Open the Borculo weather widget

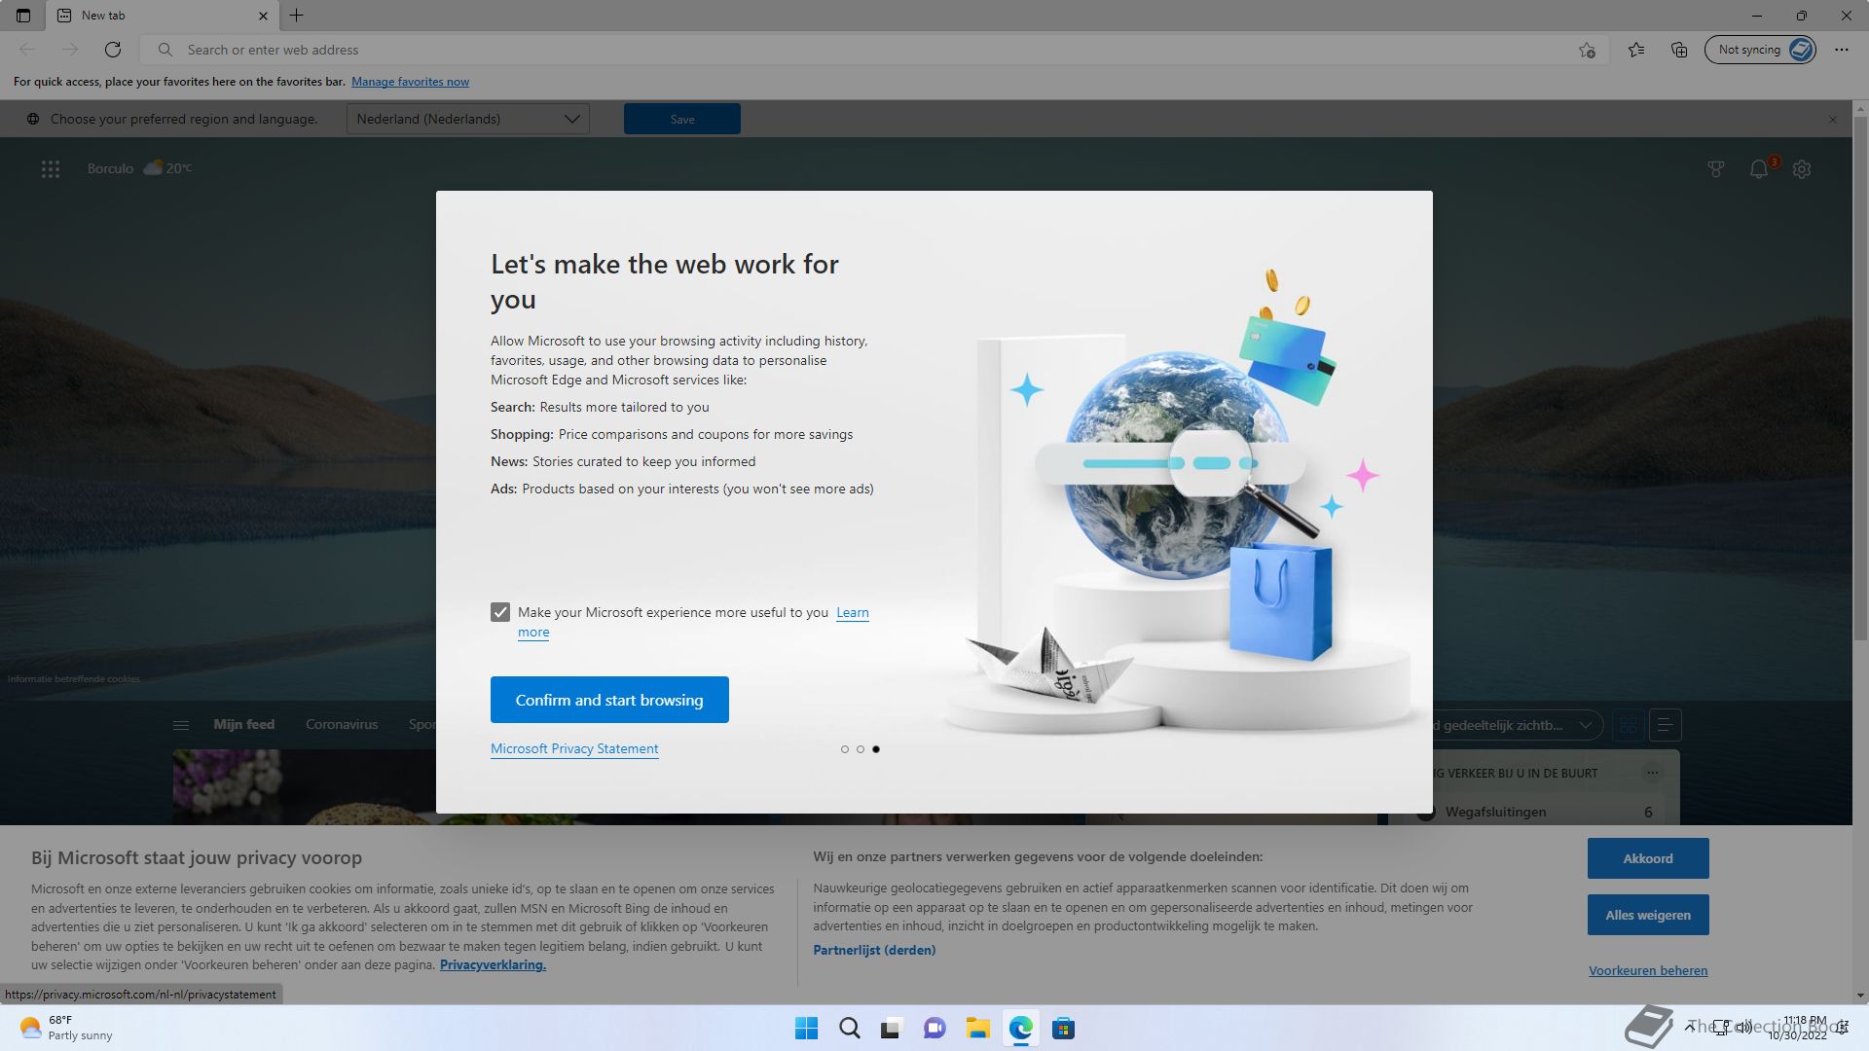(139, 168)
